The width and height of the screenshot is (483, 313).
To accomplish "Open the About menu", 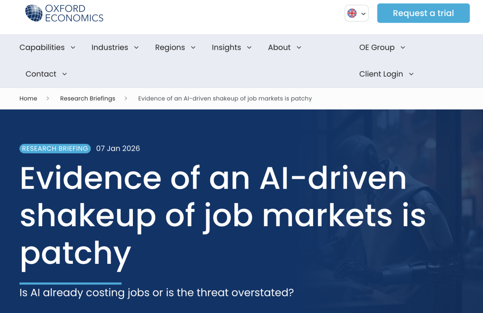I will (x=279, y=47).
